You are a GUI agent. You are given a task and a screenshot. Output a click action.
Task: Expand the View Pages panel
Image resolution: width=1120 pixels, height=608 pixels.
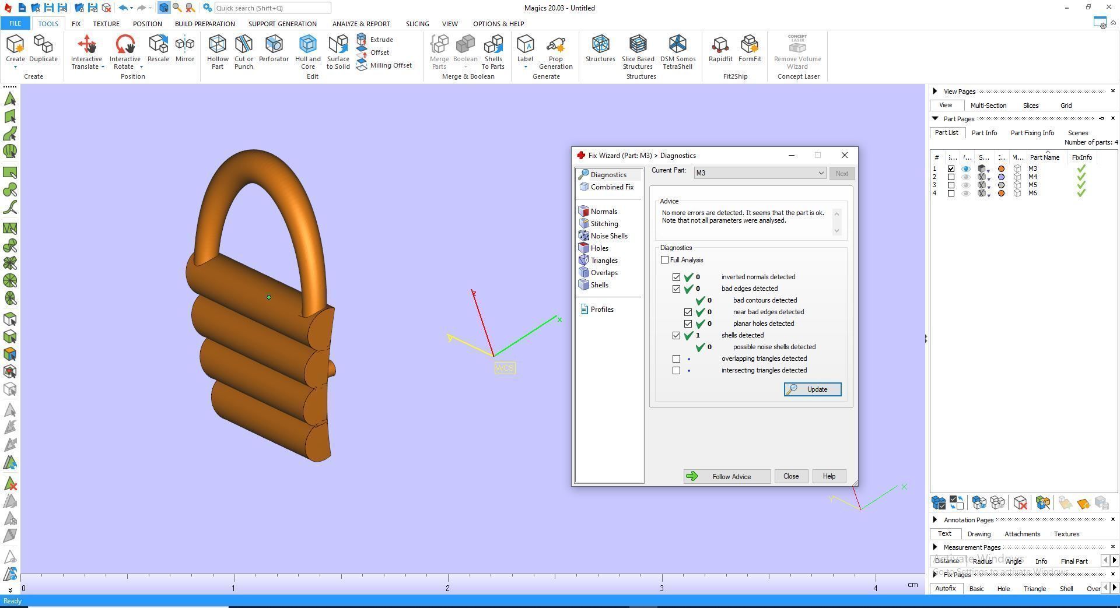point(935,91)
